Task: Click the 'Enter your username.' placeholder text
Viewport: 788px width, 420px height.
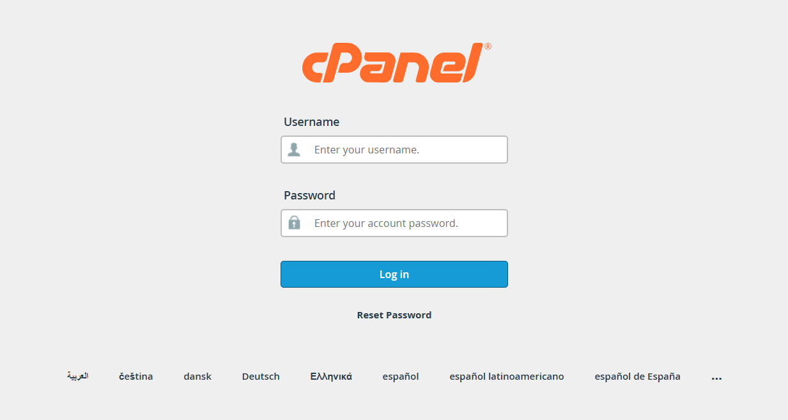Action: (x=367, y=150)
